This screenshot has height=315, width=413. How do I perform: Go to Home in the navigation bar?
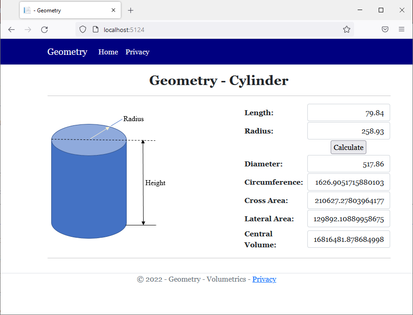(108, 52)
